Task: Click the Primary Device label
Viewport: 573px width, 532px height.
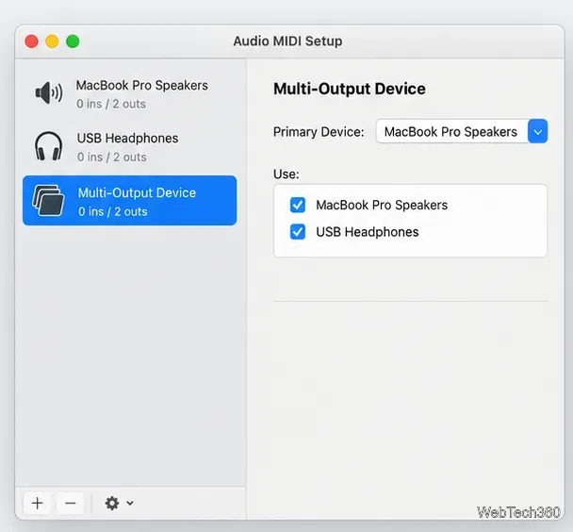Action: pos(319,132)
